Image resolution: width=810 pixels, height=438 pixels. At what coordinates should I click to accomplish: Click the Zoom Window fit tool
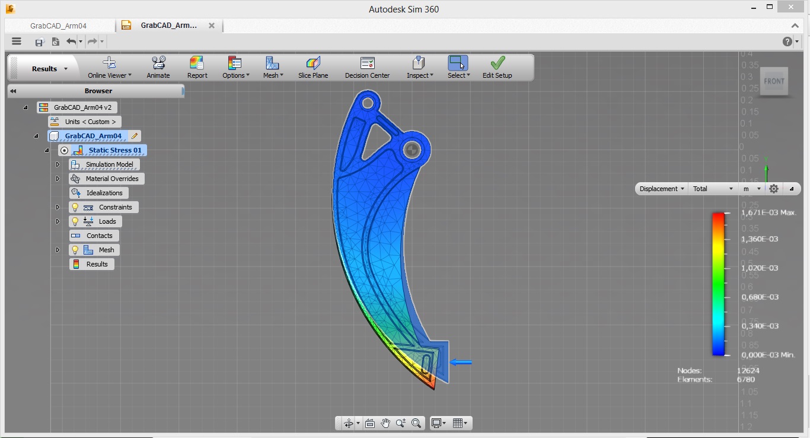[x=416, y=423]
